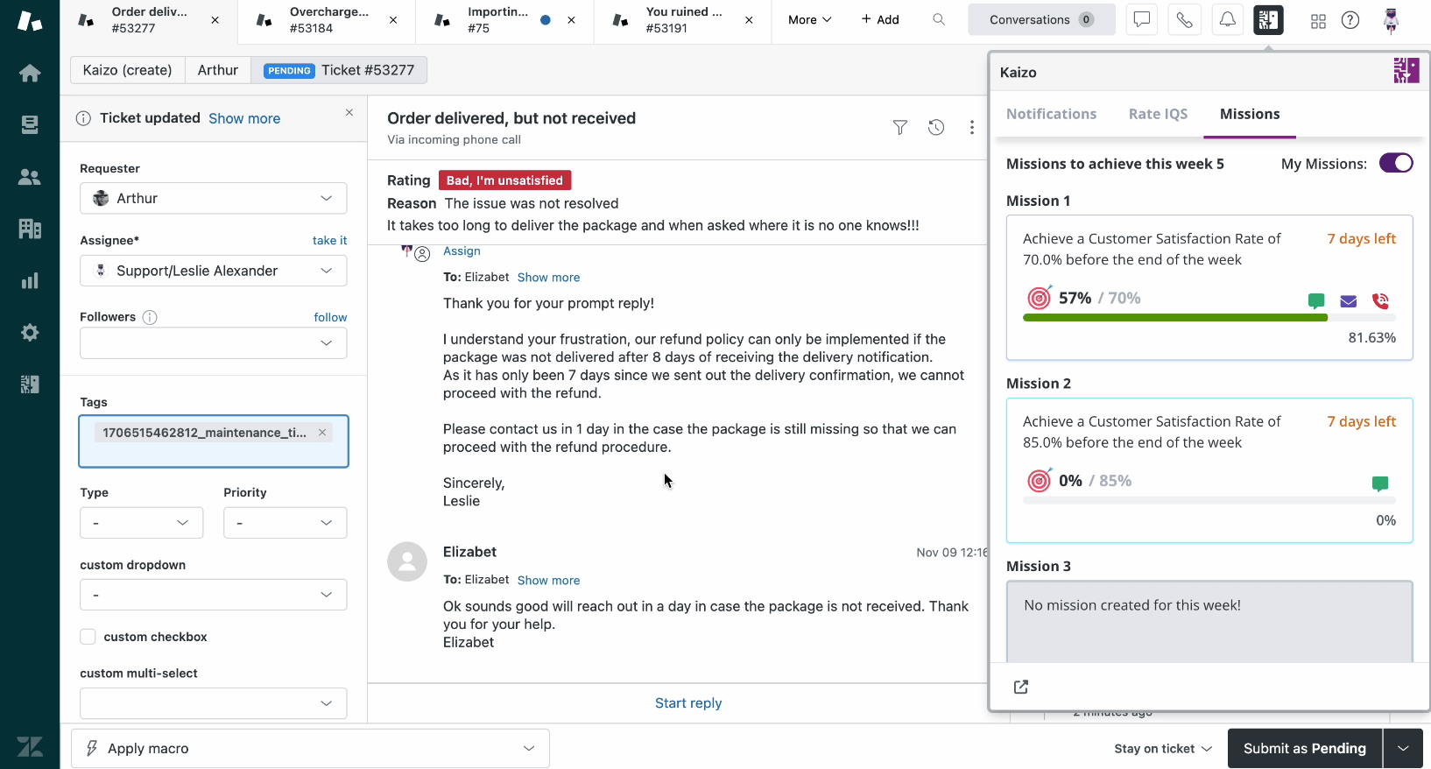Click Show more beside Ticket updated
This screenshot has height=769, width=1431.
(x=244, y=118)
